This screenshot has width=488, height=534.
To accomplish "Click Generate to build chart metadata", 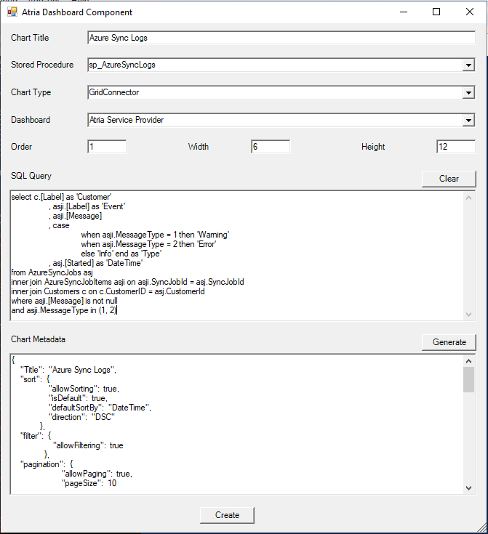I will (x=449, y=342).
